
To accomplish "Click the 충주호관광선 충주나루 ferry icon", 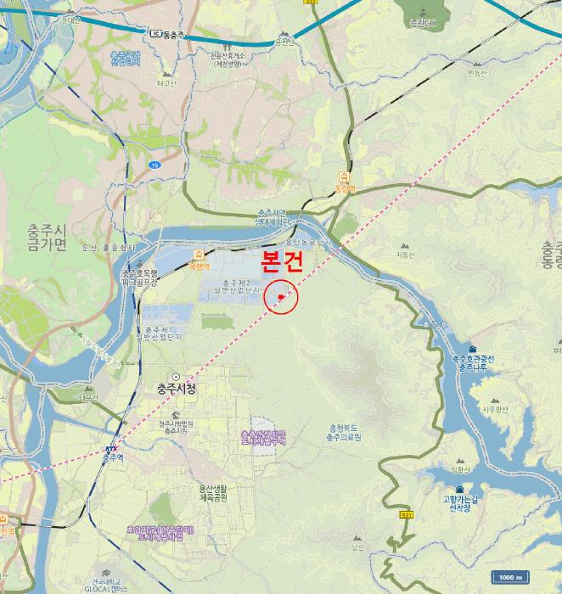I will 472,350.
